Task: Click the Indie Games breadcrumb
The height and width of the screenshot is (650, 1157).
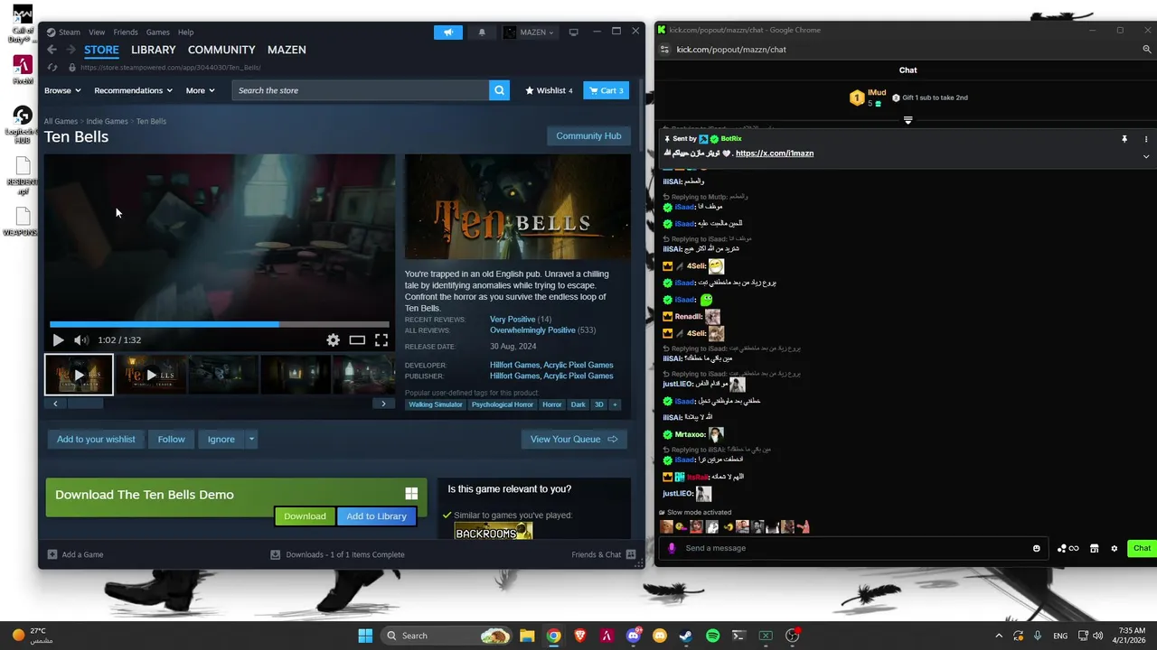Action: [107, 121]
